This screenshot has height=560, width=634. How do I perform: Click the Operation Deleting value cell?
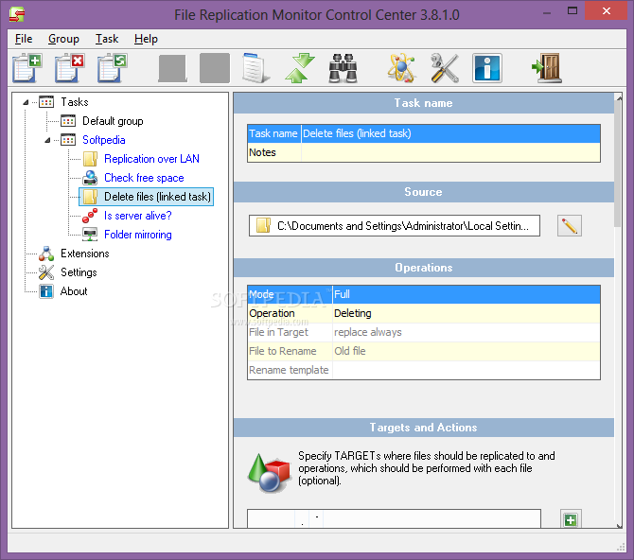467,313
